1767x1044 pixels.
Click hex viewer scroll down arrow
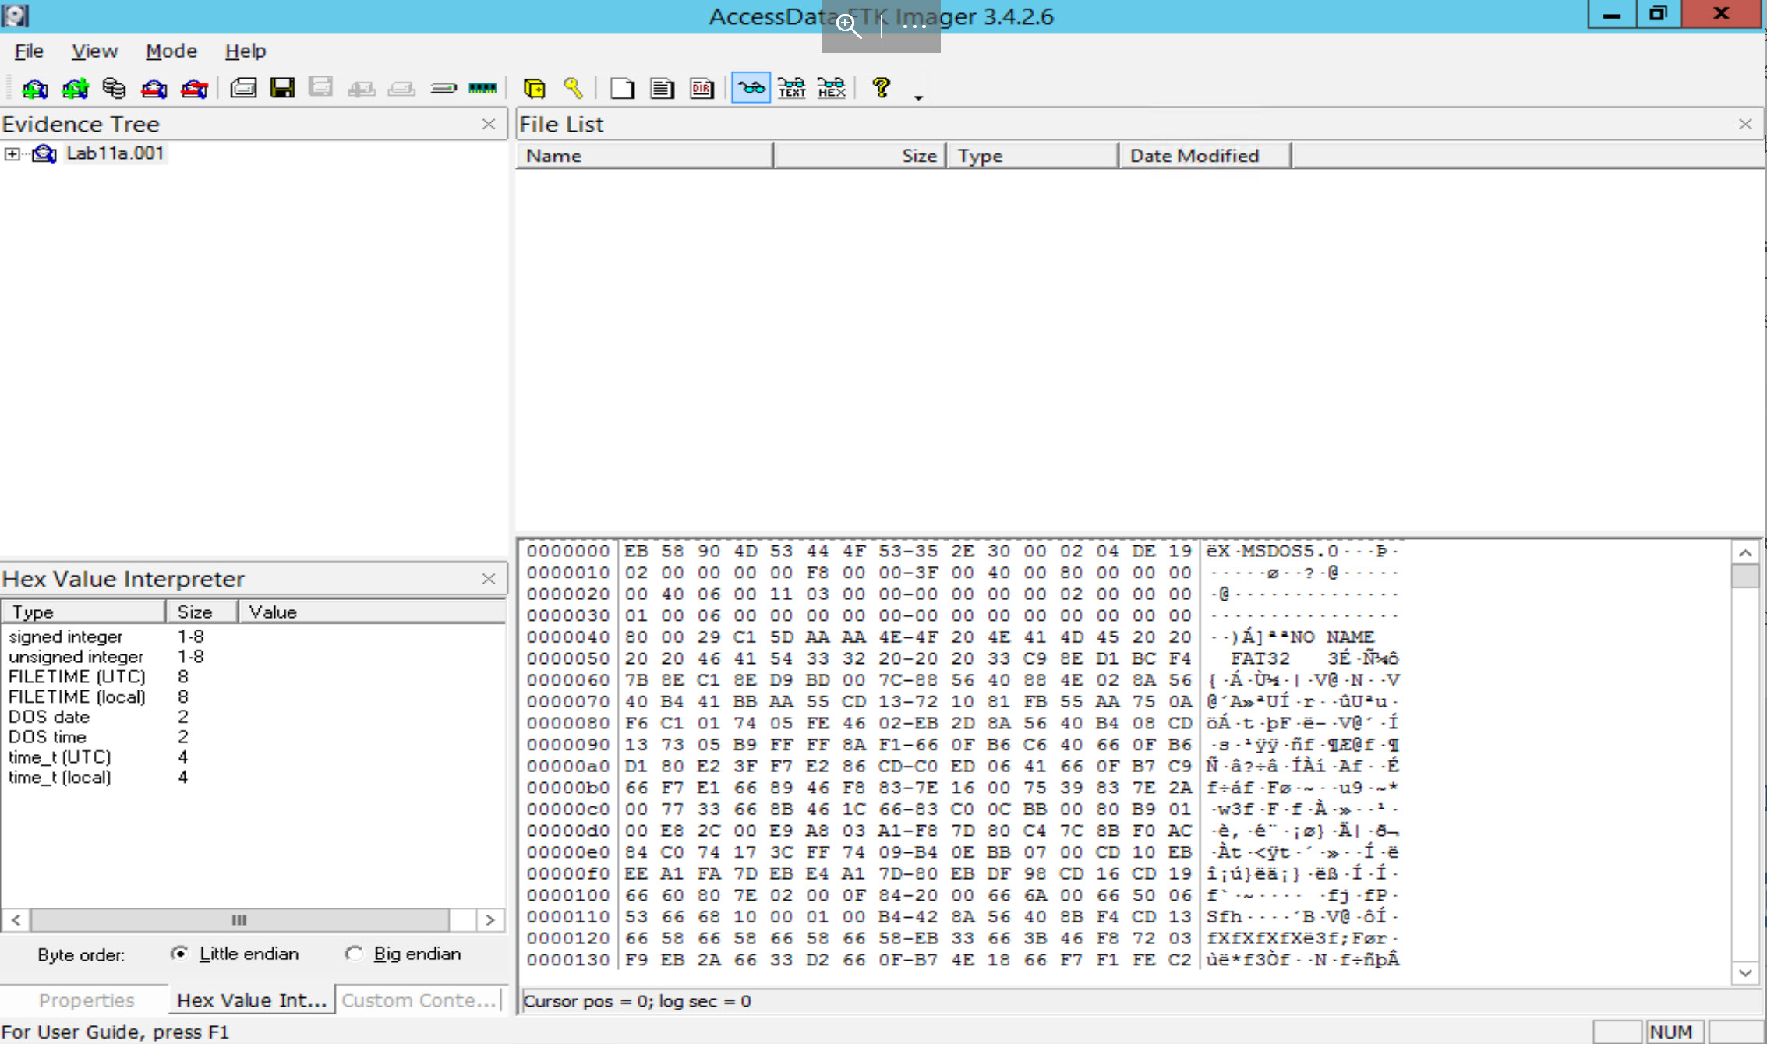[1745, 972]
